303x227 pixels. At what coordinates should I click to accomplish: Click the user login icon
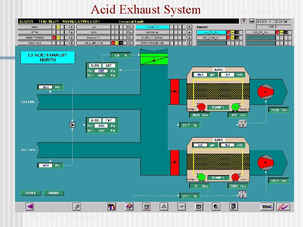tap(216, 207)
